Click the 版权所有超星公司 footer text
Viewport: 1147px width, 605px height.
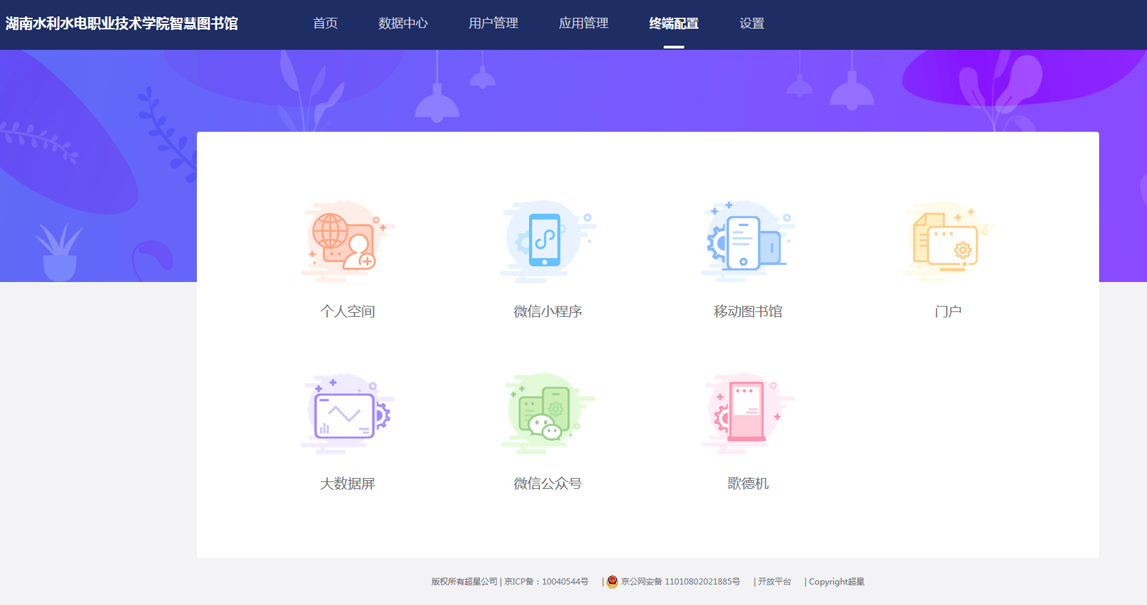pyautogui.click(x=464, y=582)
